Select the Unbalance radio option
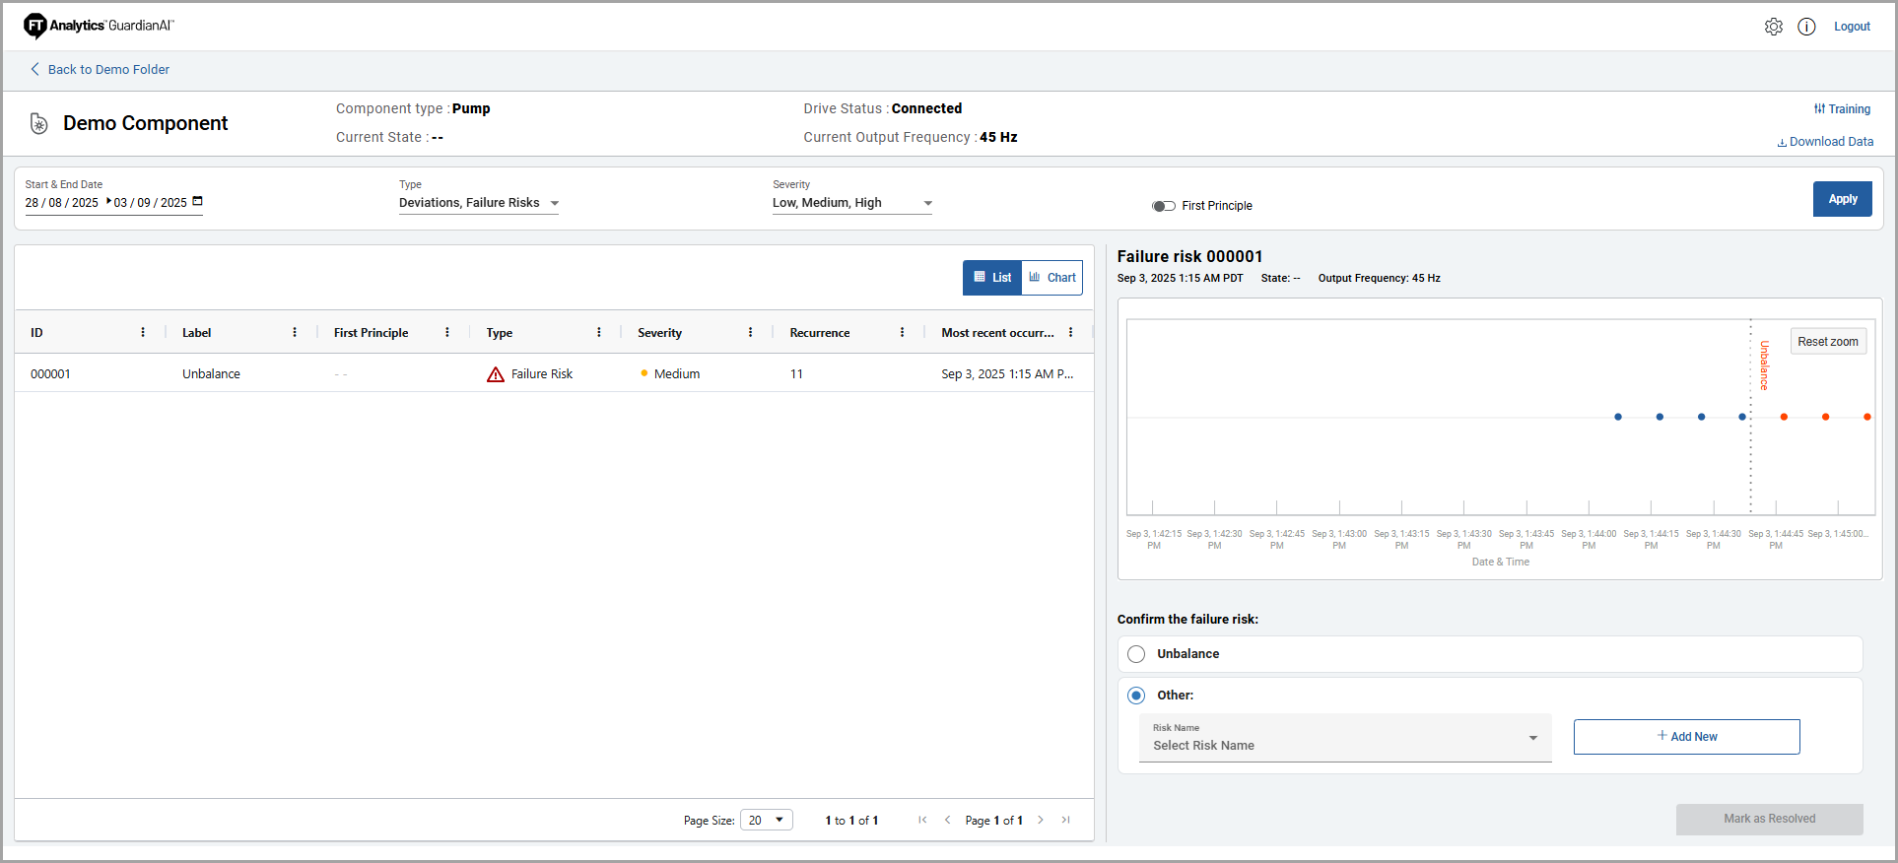 pyautogui.click(x=1136, y=654)
